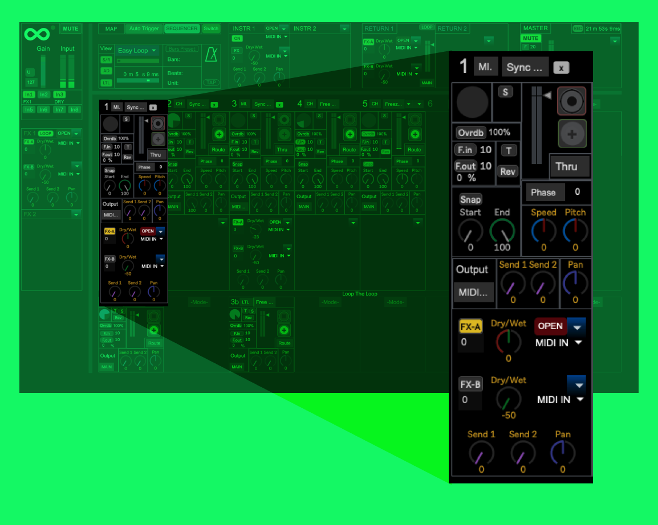Toggle Ovrdb in enlarged track 1 panel
Viewport: 658px width, 525px height.
pyautogui.click(x=470, y=133)
